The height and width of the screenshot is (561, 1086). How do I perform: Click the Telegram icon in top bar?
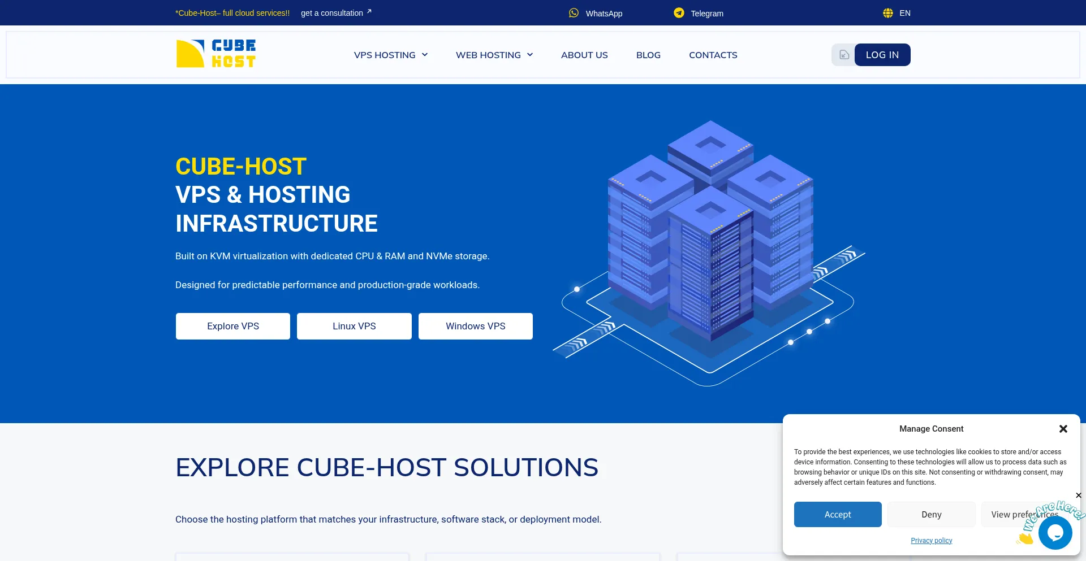point(679,13)
